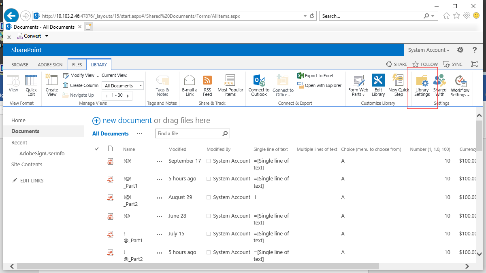Toggle System Account presence box for September 17 row

pyautogui.click(x=209, y=161)
